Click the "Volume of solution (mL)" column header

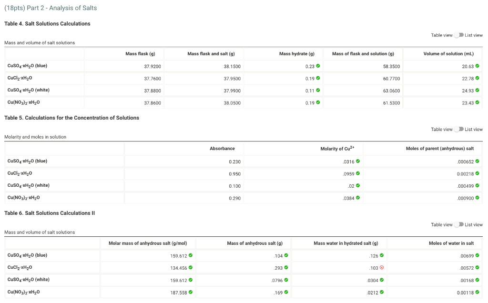pyautogui.click(x=448, y=53)
